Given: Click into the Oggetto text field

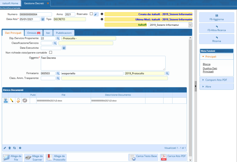Looking at the screenshot, I should click(x=103, y=63).
